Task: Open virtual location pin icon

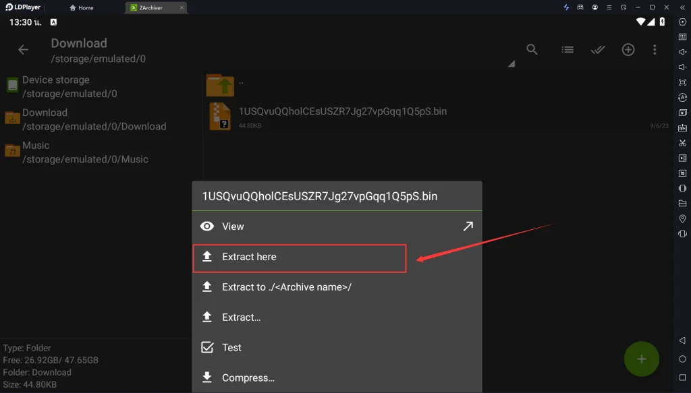Action: tap(682, 218)
